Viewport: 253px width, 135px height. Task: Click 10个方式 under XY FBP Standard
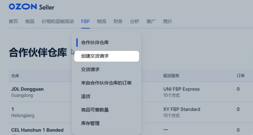(x=172, y=116)
